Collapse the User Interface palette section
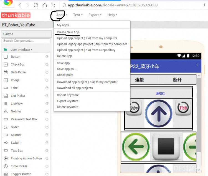This screenshot has width=208, height=176. (x=21, y=49)
